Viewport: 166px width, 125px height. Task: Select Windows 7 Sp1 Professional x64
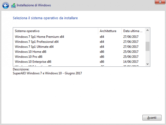[79, 42]
